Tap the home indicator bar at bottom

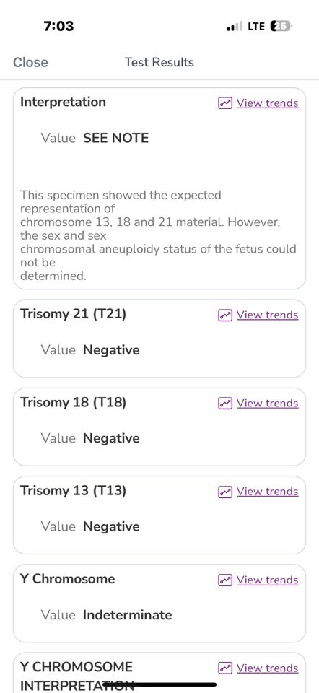click(x=159, y=684)
